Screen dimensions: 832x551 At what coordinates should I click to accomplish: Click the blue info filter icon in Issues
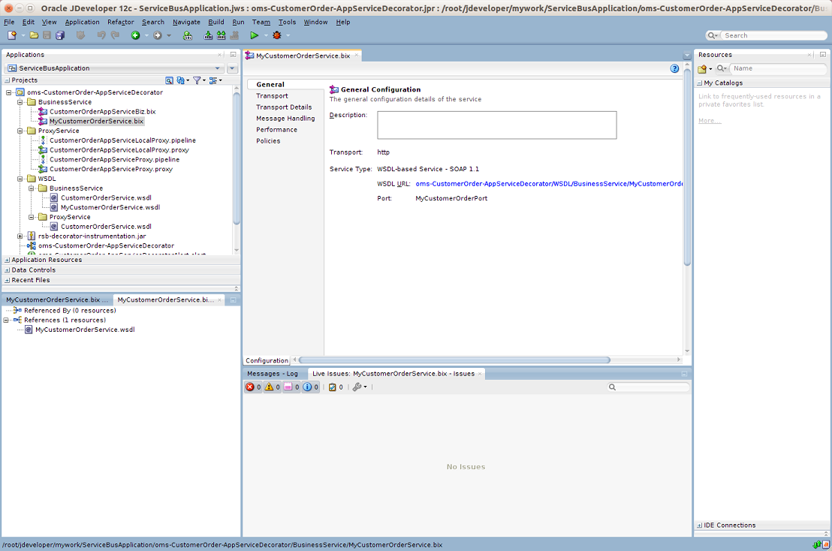(307, 387)
